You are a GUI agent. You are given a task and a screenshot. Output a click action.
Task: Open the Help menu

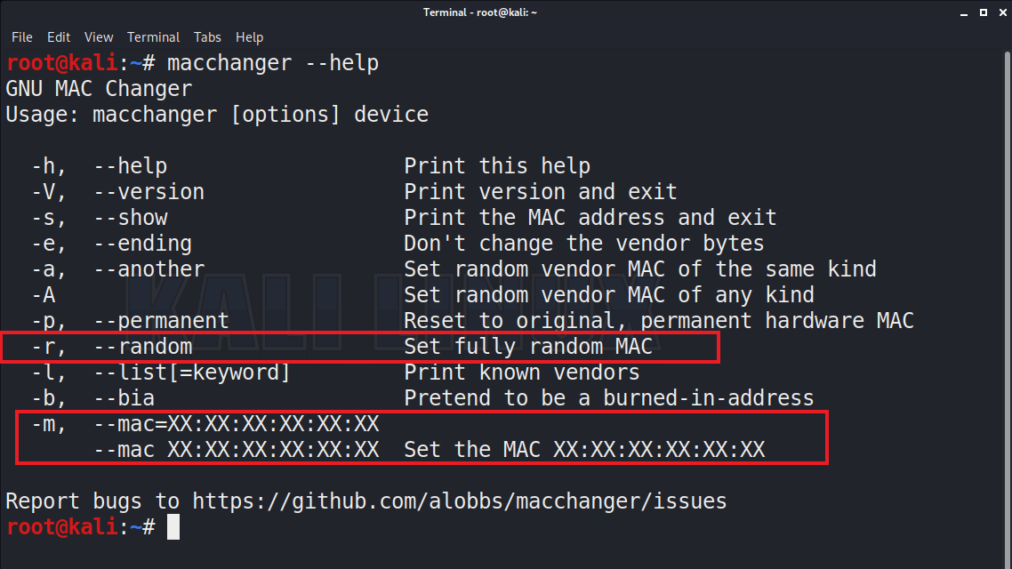click(249, 37)
